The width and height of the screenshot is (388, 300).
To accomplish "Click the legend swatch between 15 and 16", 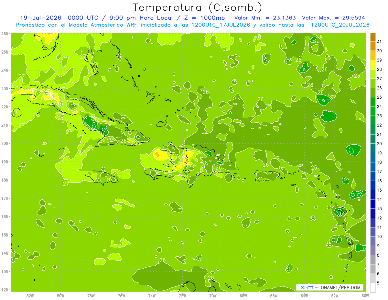I will coord(373,185).
